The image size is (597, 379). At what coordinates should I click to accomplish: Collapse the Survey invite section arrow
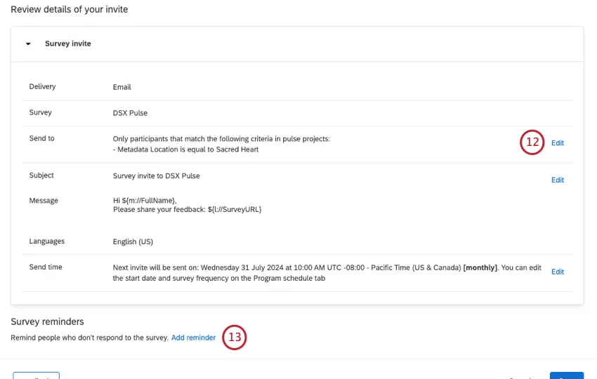28,44
